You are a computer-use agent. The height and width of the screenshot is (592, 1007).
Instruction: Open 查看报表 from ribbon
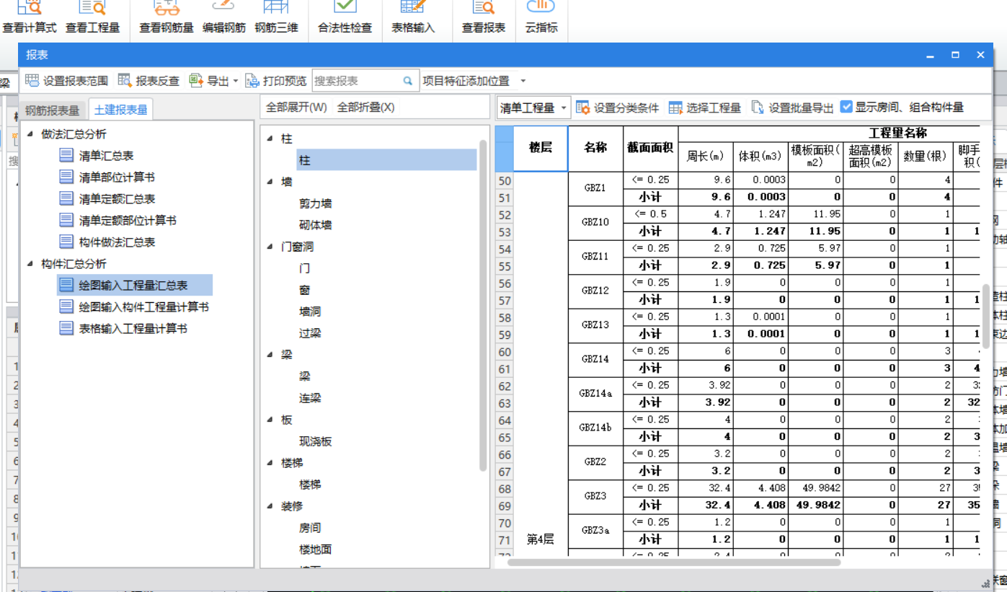click(484, 19)
